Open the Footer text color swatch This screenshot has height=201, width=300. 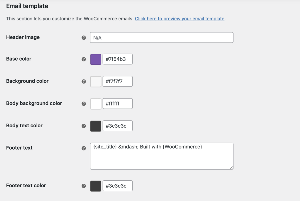click(x=96, y=186)
